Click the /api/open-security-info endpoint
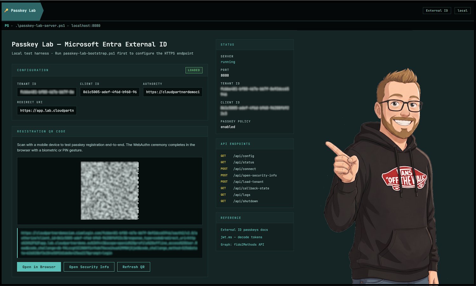476x286 pixels. (255, 175)
